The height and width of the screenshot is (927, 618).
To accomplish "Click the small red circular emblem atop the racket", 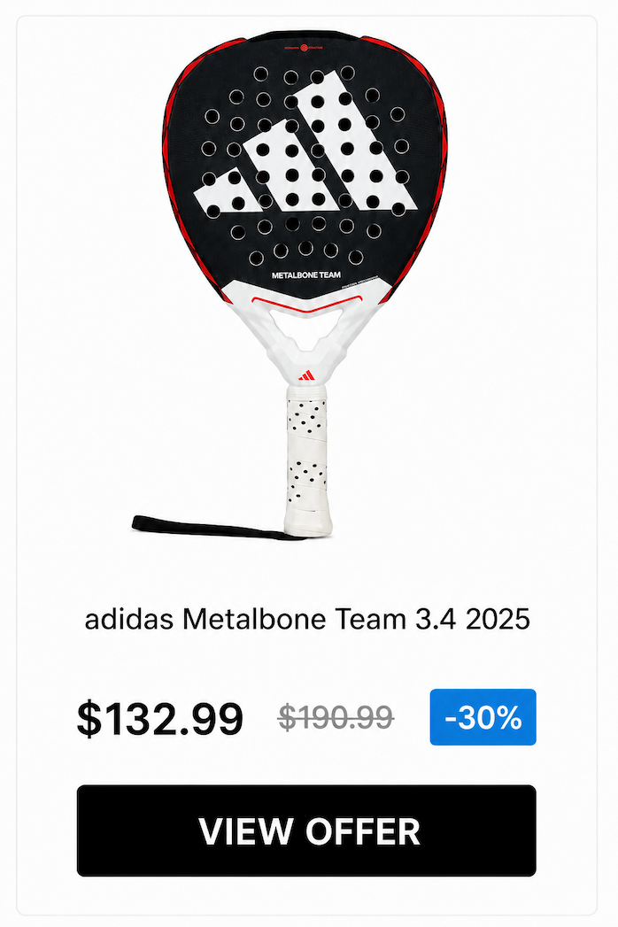I will [304, 47].
